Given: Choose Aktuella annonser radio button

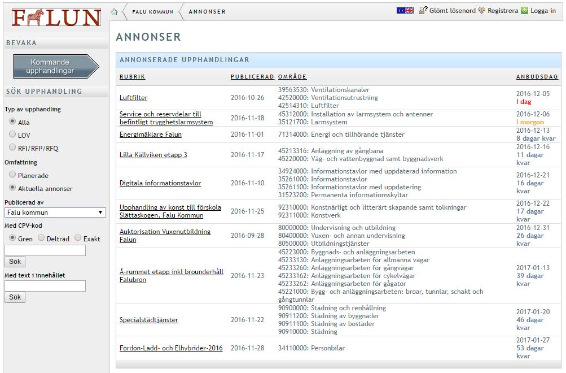Looking at the screenshot, I should [12, 188].
